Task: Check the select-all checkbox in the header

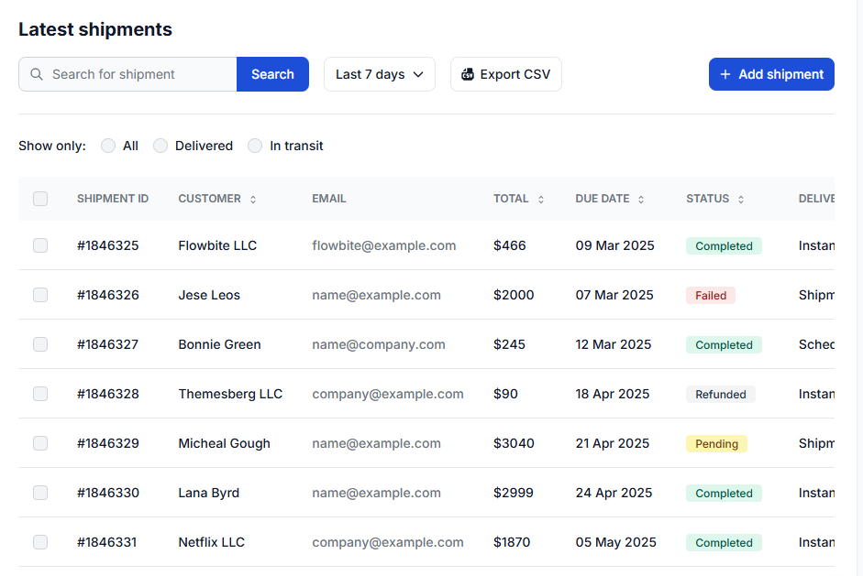Action: 40,199
